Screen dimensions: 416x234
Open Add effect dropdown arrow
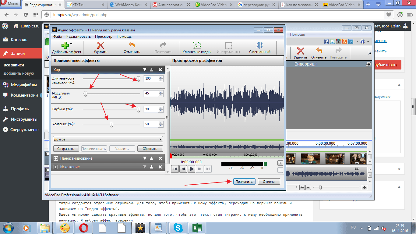(x=71, y=44)
